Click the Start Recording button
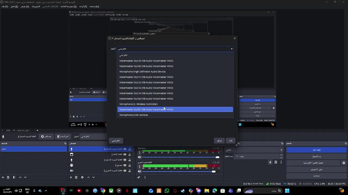 (316, 156)
